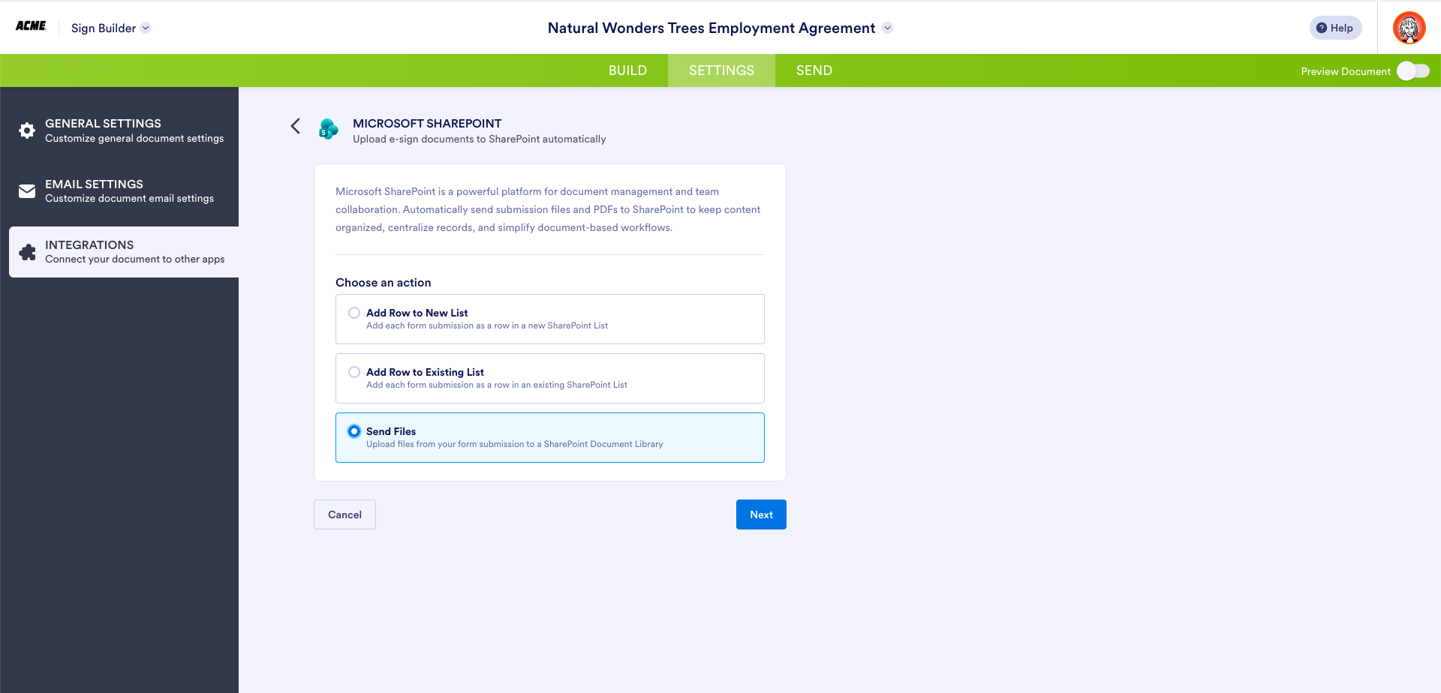Select the puzzle piece Integrations icon
The width and height of the screenshot is (1441, 693).
click(x=26, y=251)
